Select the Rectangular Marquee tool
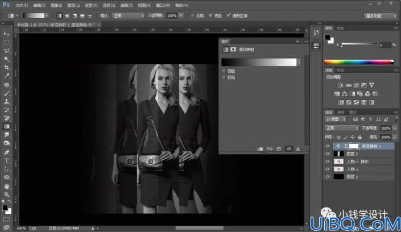Screen dimensions: 401x232 click(x=7, y=42)
